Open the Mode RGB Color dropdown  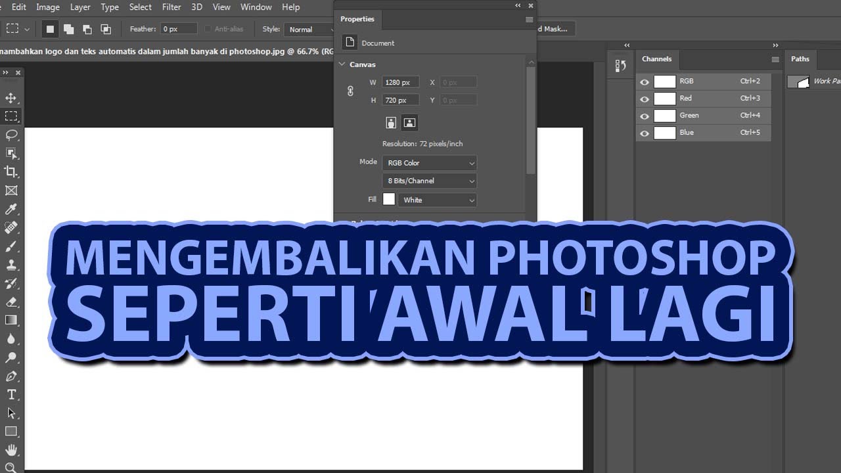click(430, 163)
